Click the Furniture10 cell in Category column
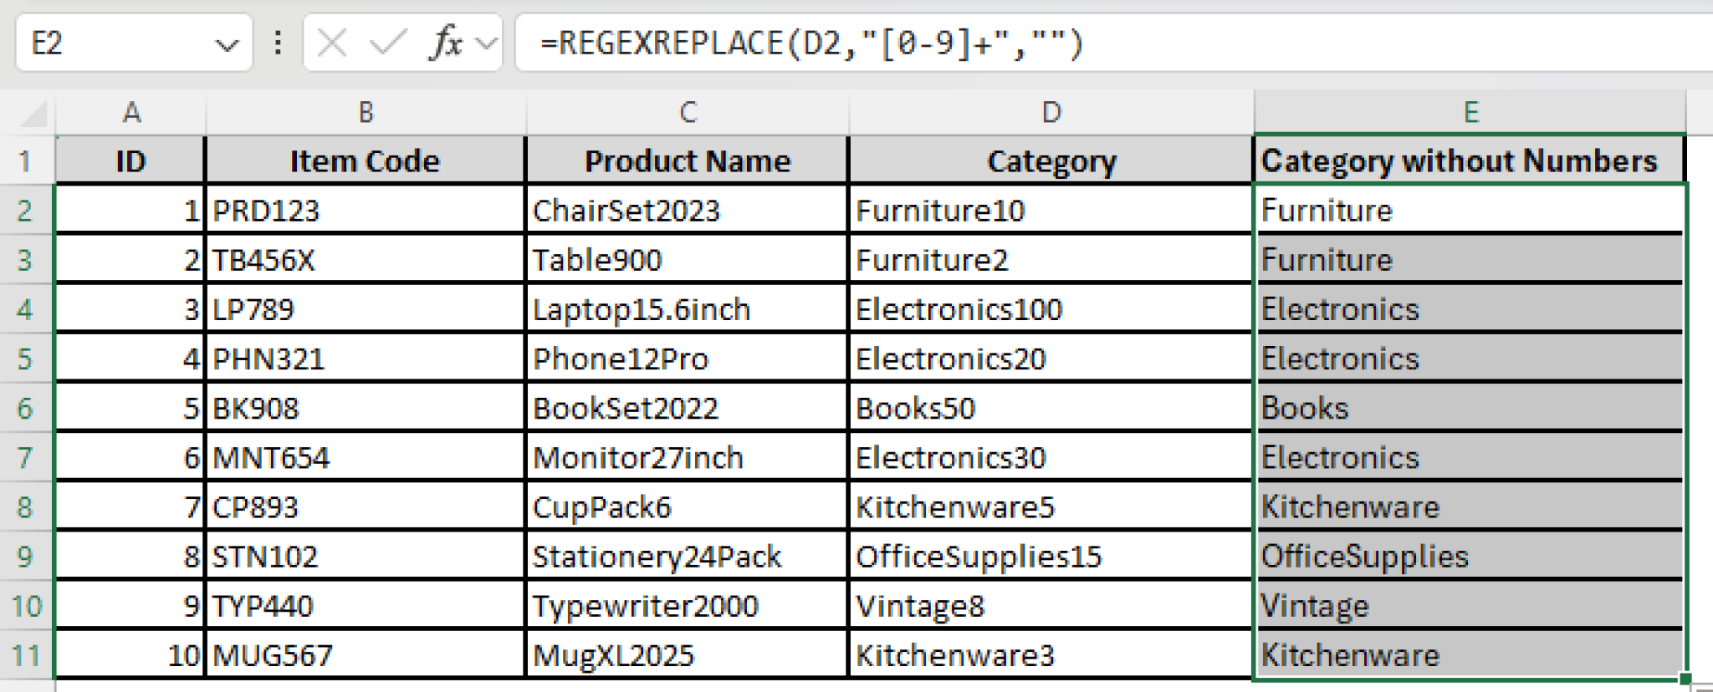The image size is (1713, 692). coord(1051,210)
